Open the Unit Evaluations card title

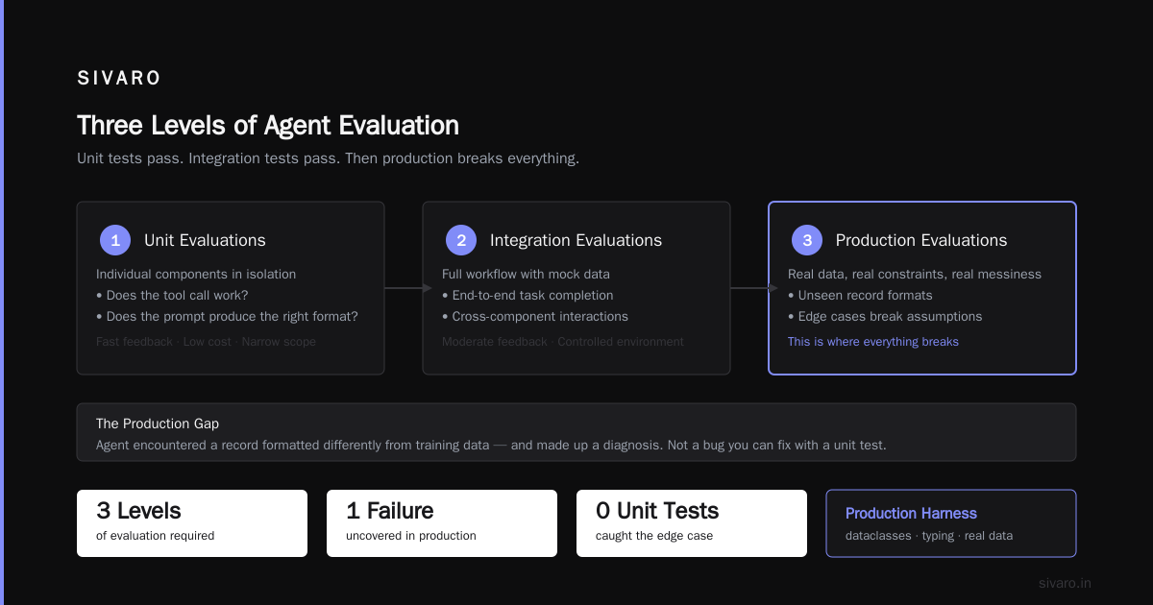click(205, 240)
